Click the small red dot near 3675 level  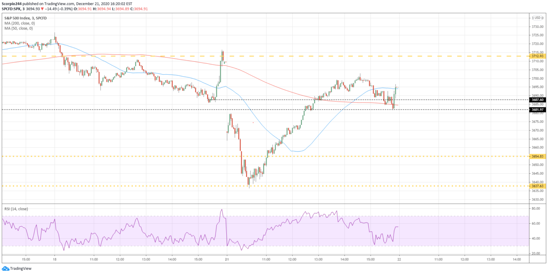click(253, 123)
